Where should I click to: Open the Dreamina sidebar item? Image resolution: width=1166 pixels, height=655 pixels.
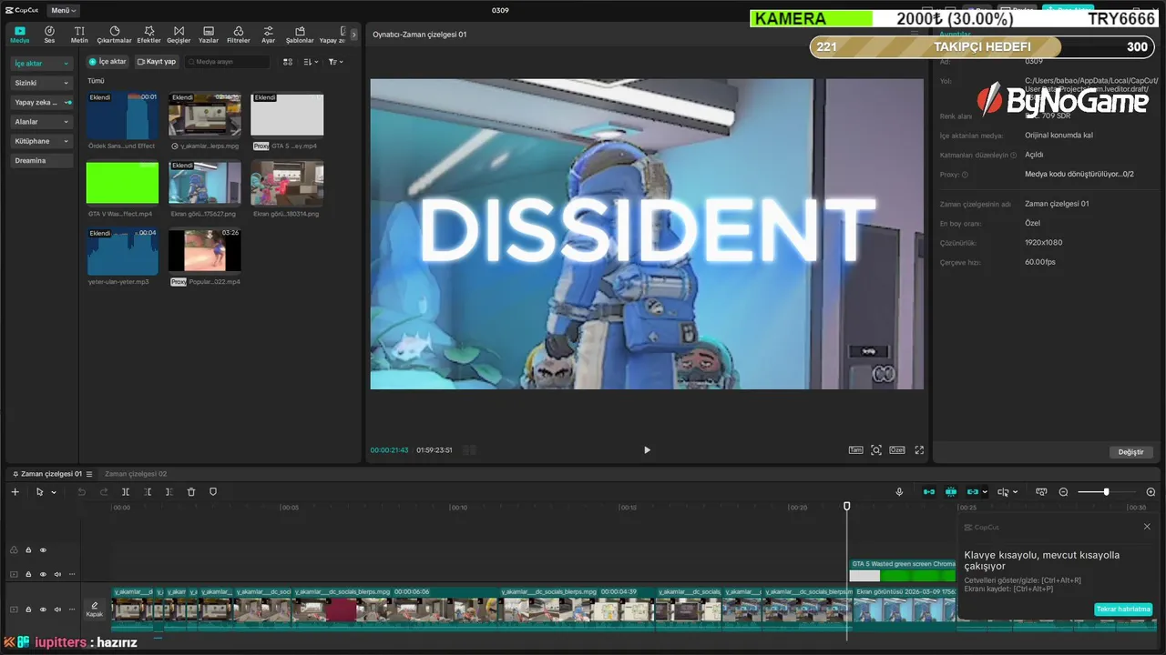click(41, 160)
